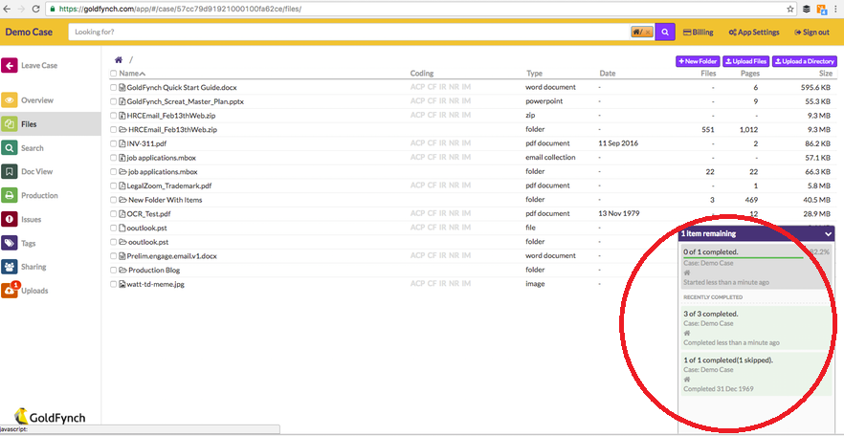Open the Tags sidebar icon
This screenshot has height=436, width=844.
pos(10,243)
